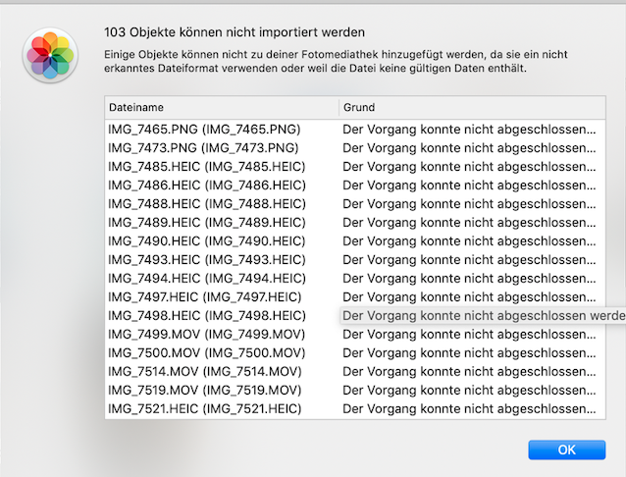Click the IMG_7486.HEIC list item
The image size is (626, 477).
point(206,185)
